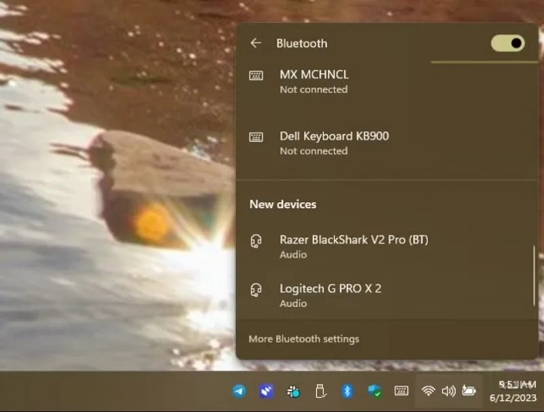Select the MX MCHNCL keyboard device
Viewport: 544px width, 412px height.
pos(387,81)
